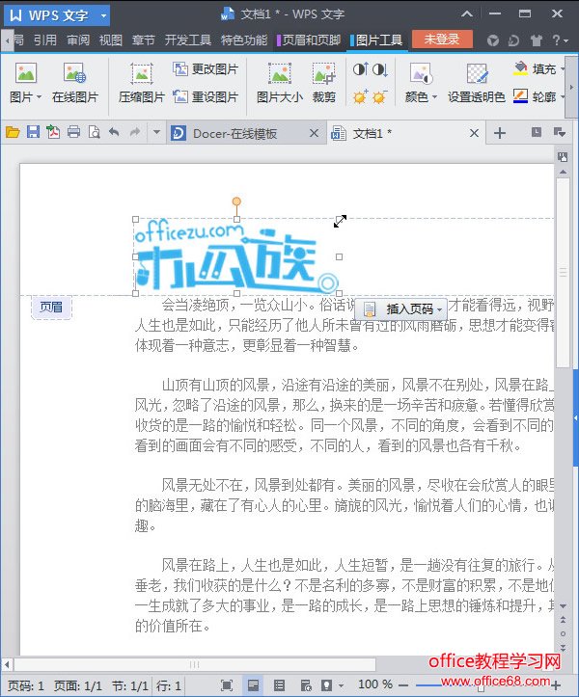
Task: Open 图片大小 picture size
Action: coord(280,85)
